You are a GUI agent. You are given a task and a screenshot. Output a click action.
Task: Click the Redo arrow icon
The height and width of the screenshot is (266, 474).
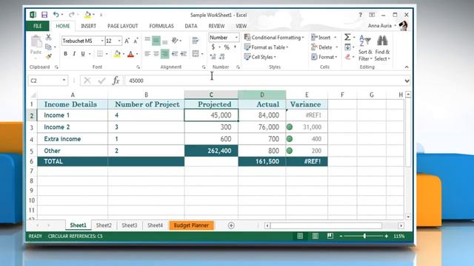(72, 15)
